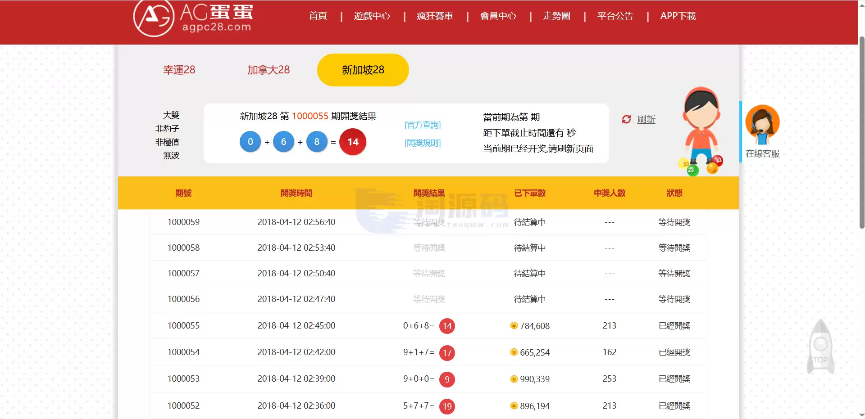Click period number 1000058 in the table
This screenshot has height=419, width=865.
point(184,248)
